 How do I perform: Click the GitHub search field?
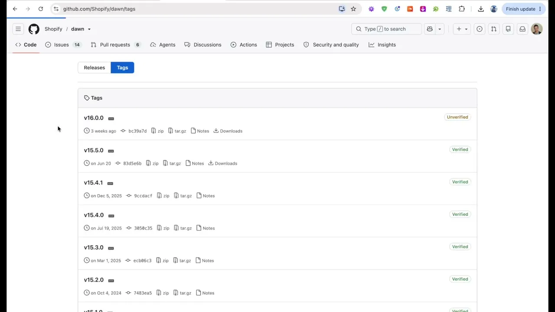point(386,29)
